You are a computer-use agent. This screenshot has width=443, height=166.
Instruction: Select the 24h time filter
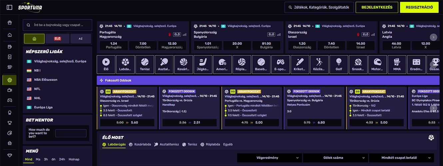click(62, 159)
